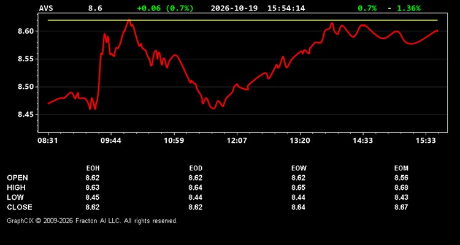The width and height of the screenshot is (460, 245).
Task: Click the EOM column header
Action: click(x=401, y=168)
